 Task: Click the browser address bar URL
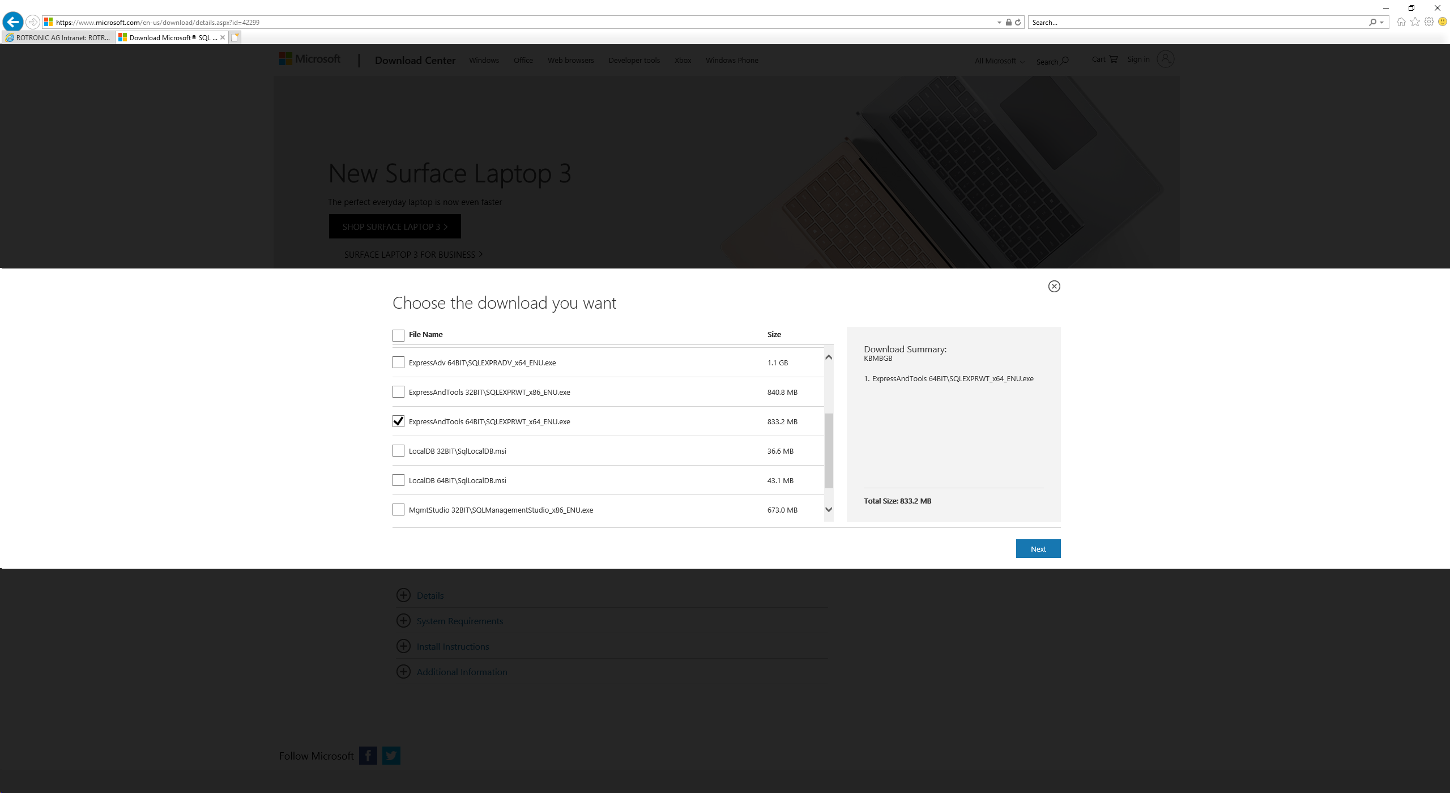[157, 23]
